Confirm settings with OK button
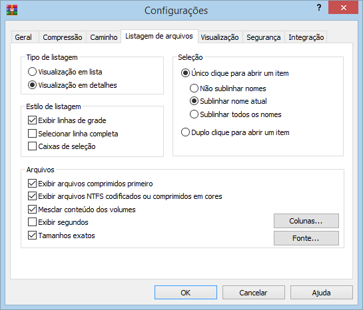Screen dimensions: 363x310 (186, 293)
